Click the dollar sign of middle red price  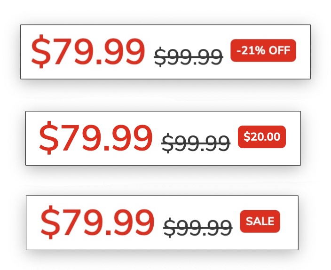point(49,138)
